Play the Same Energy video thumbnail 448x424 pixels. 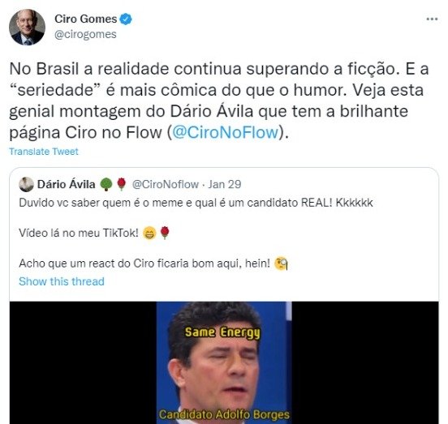click(224, 362)
